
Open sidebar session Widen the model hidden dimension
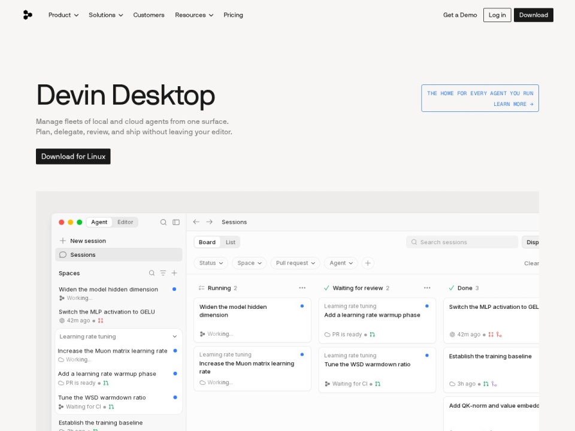point(119,293)
